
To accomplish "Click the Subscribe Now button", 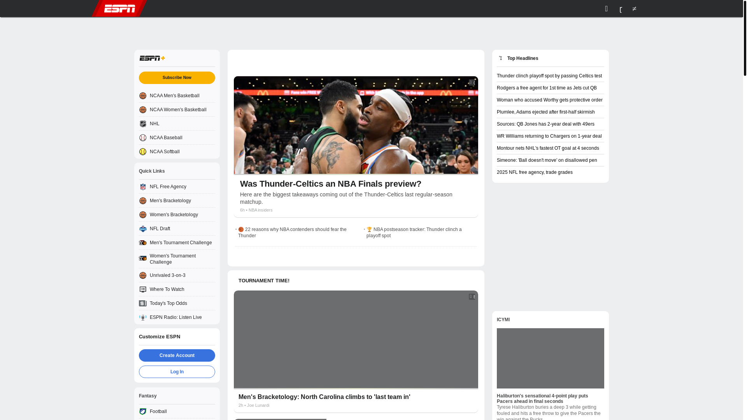I will 177,78.
